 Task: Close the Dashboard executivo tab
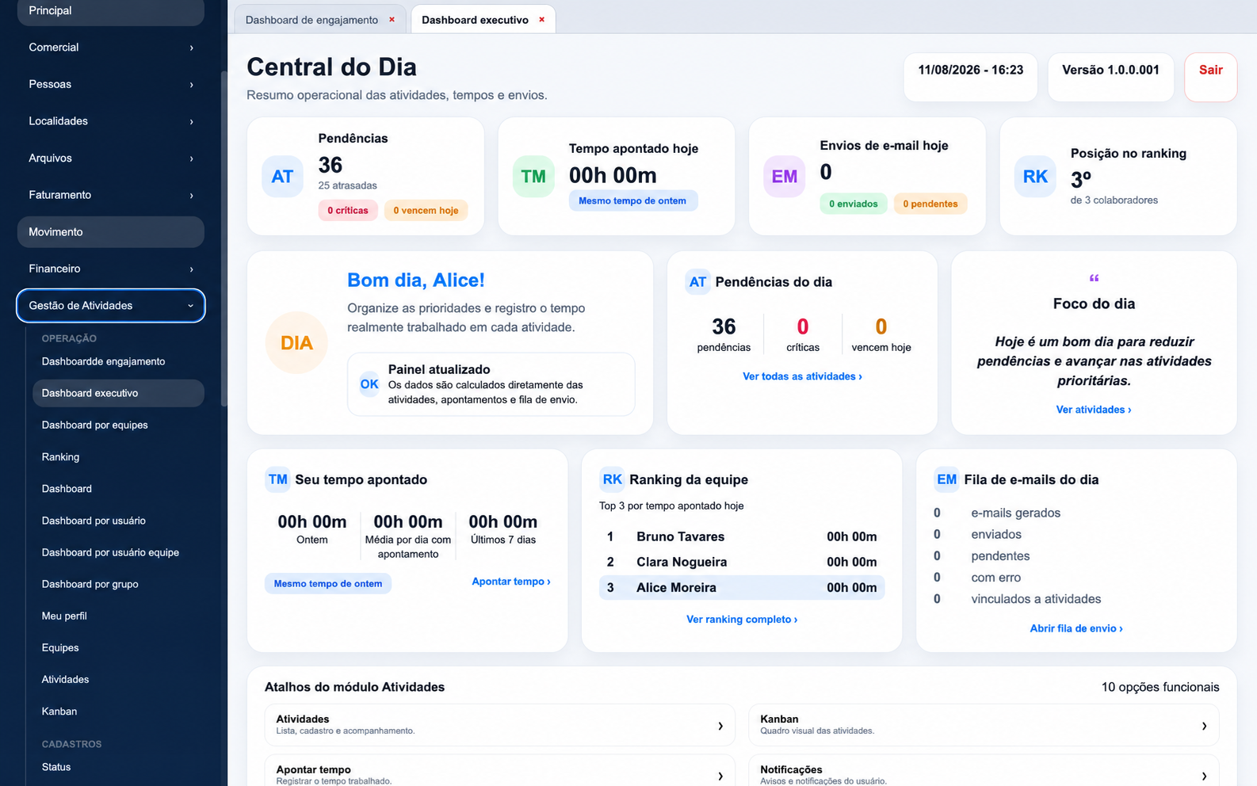[x=542, y=20]
